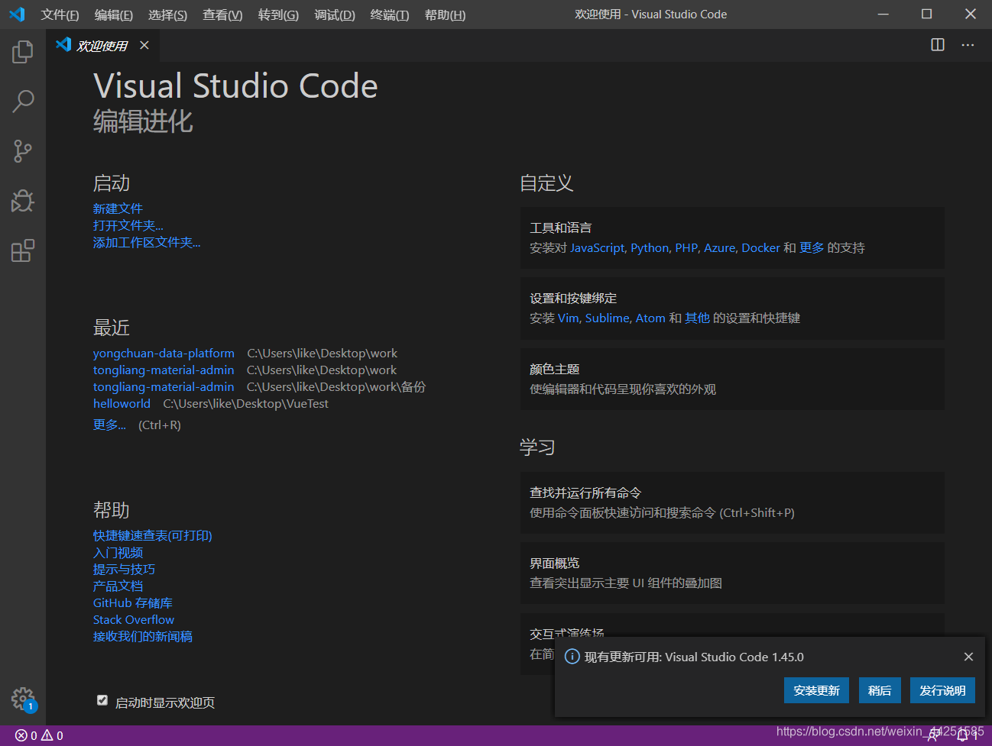Open the 转到(G) menu
The width and height of the screenshot is (992, 746).
pos(278,15)
